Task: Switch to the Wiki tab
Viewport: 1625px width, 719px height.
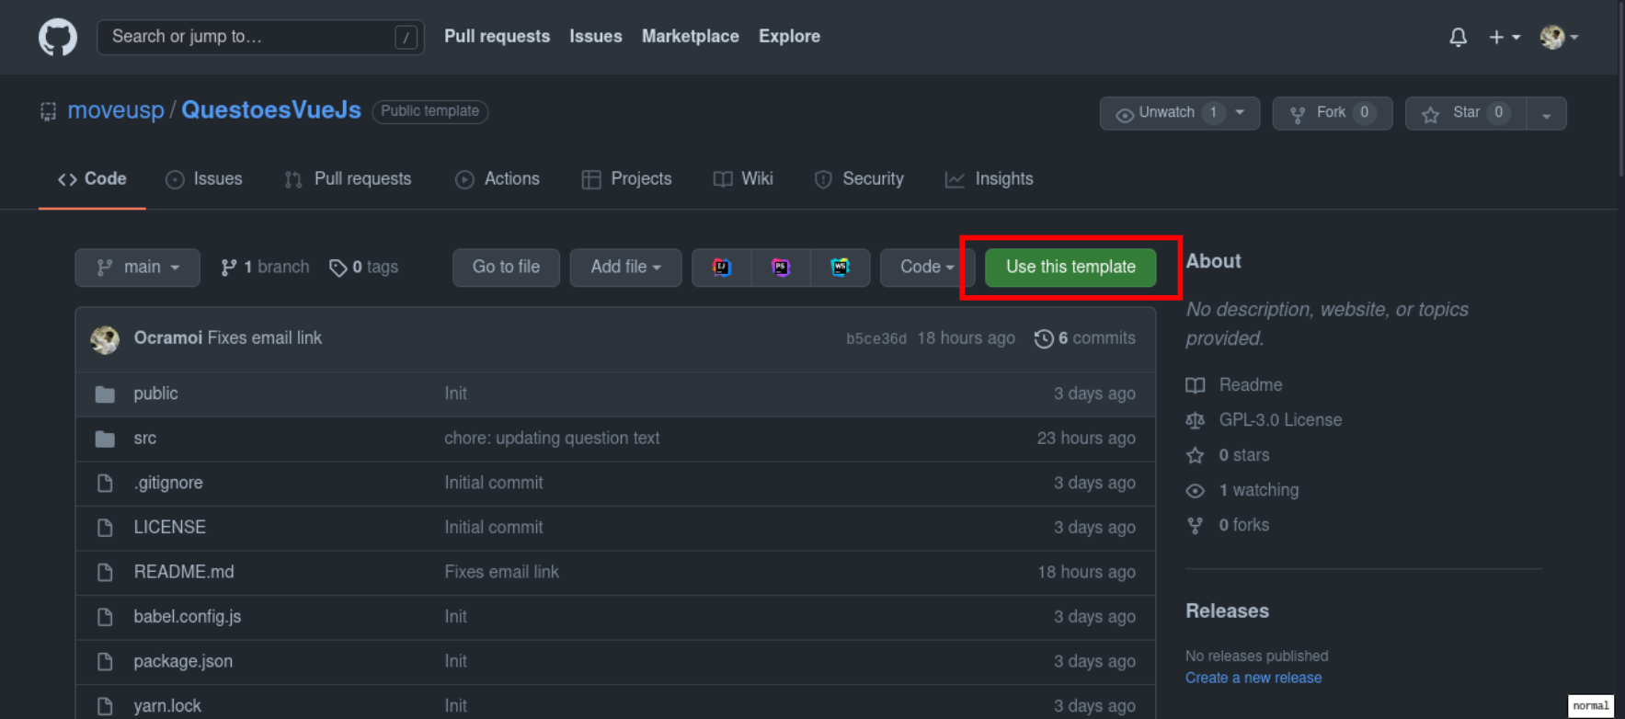Action: point(743,179)
